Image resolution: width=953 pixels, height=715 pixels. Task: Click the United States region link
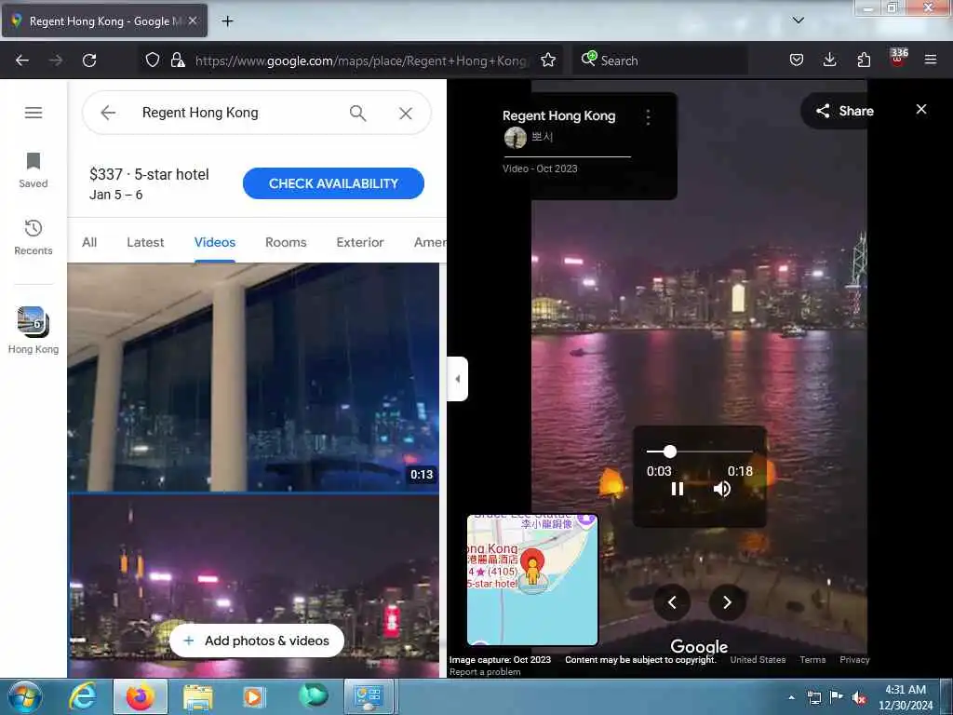point(758,660)
